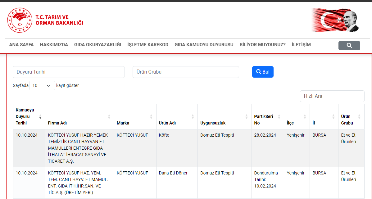Focus the Duyuru Tarihi input field
This screenshot has height=199, width=372.
69,72
